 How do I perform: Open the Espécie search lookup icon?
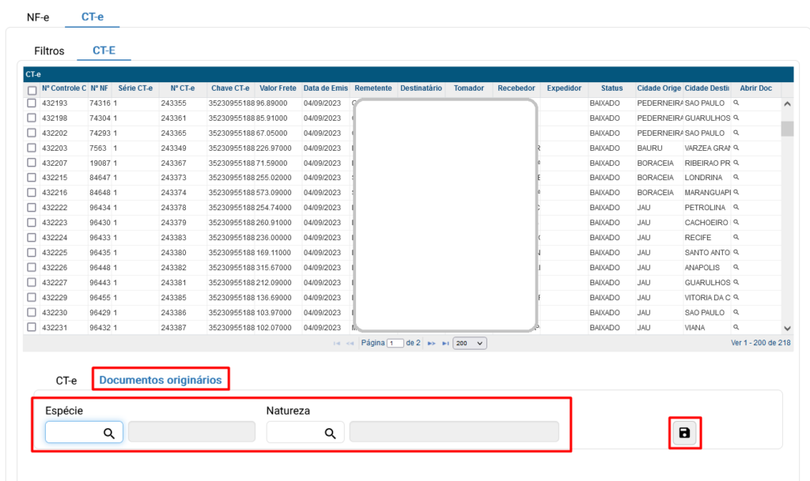pyautogui.click(x=109, y=433)
